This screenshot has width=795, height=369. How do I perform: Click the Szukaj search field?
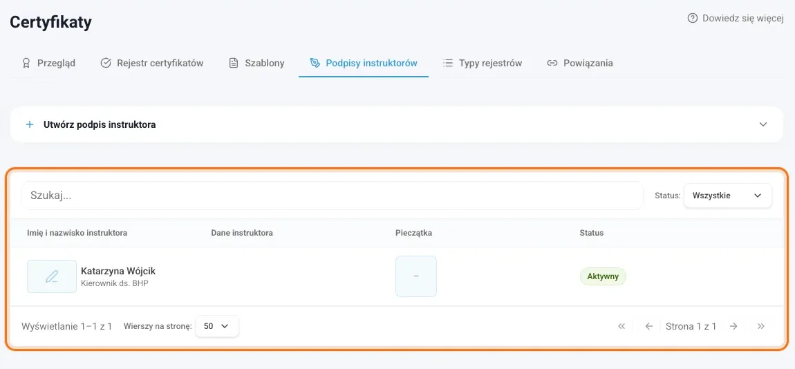coord(332,196)
